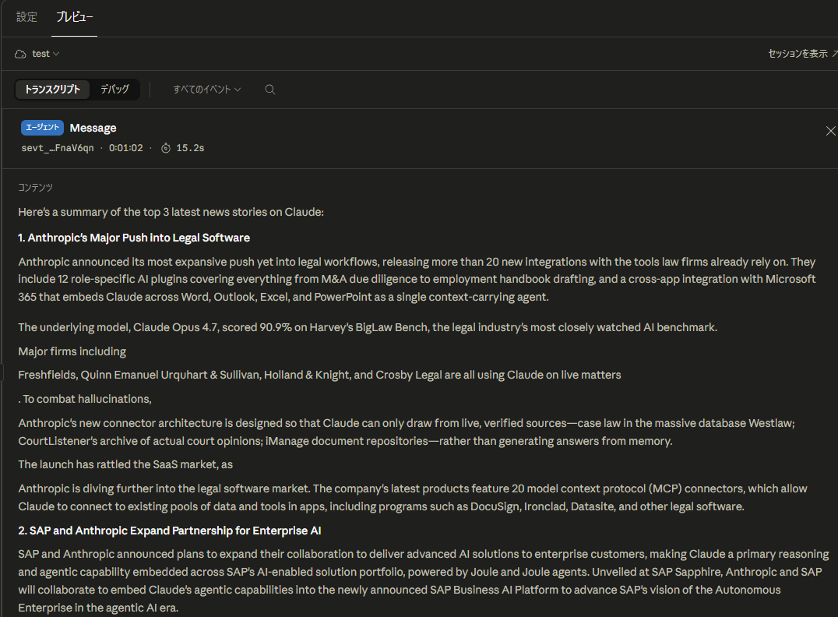838x617 pixels.
Task: Click heading SAP and Anthropic Expand Partnership
Action: pyautogui.click(x=170, y=531)
